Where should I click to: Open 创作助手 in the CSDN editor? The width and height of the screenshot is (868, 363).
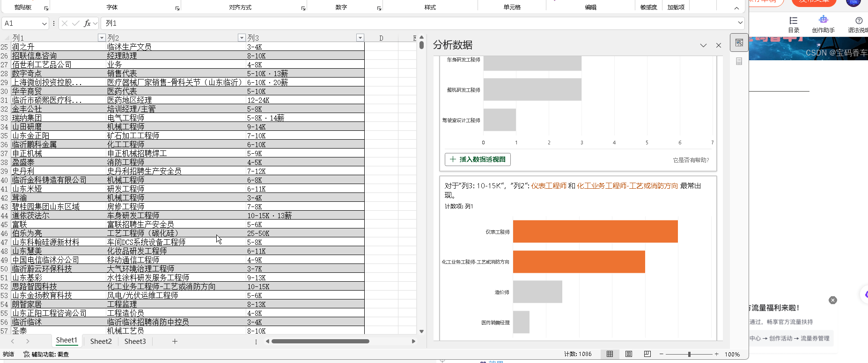823,25
